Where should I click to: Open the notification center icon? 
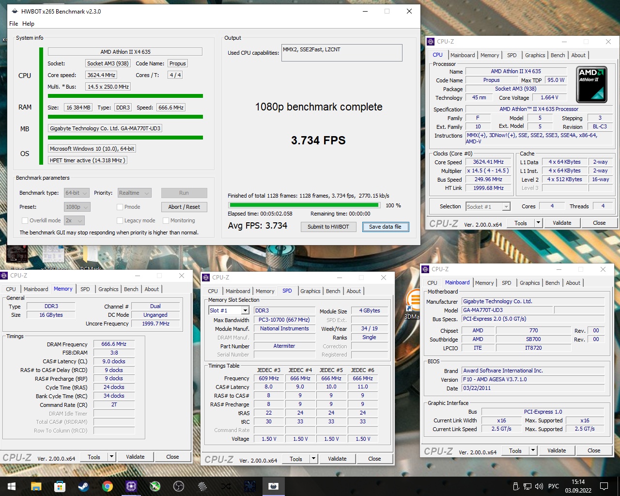tap(604, 486)
